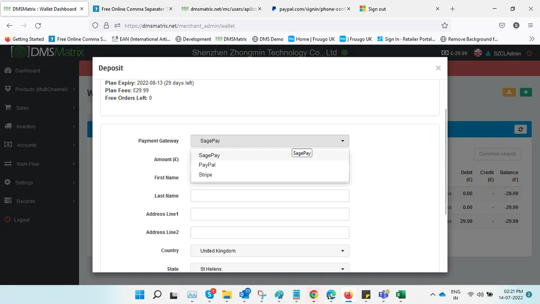The width and height of the screenshot is (540, 304).
Task: Open the Getting Started bookmark
Action: click(x=24, y=39)
